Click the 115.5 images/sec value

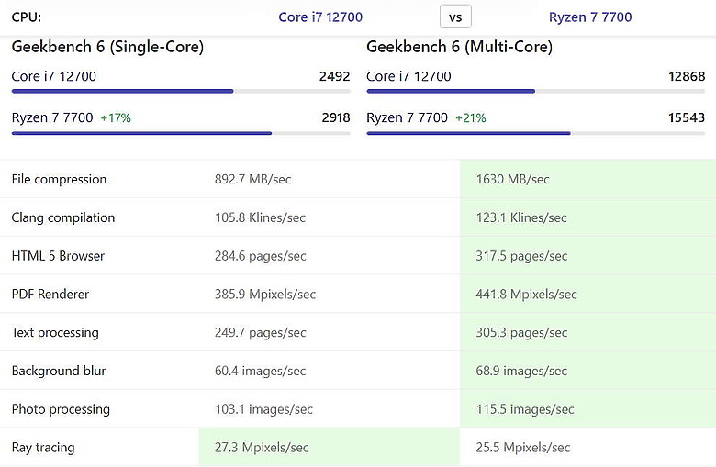coord(525,409)
